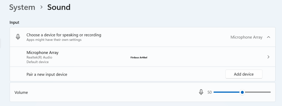Click the breadcrumb arrow between System and Sound
This screenshot has width=282, height=106.
pos(42,7)
